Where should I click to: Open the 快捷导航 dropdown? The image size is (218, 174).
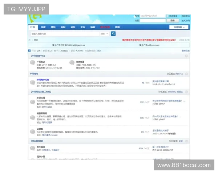(x=179, y=27)
